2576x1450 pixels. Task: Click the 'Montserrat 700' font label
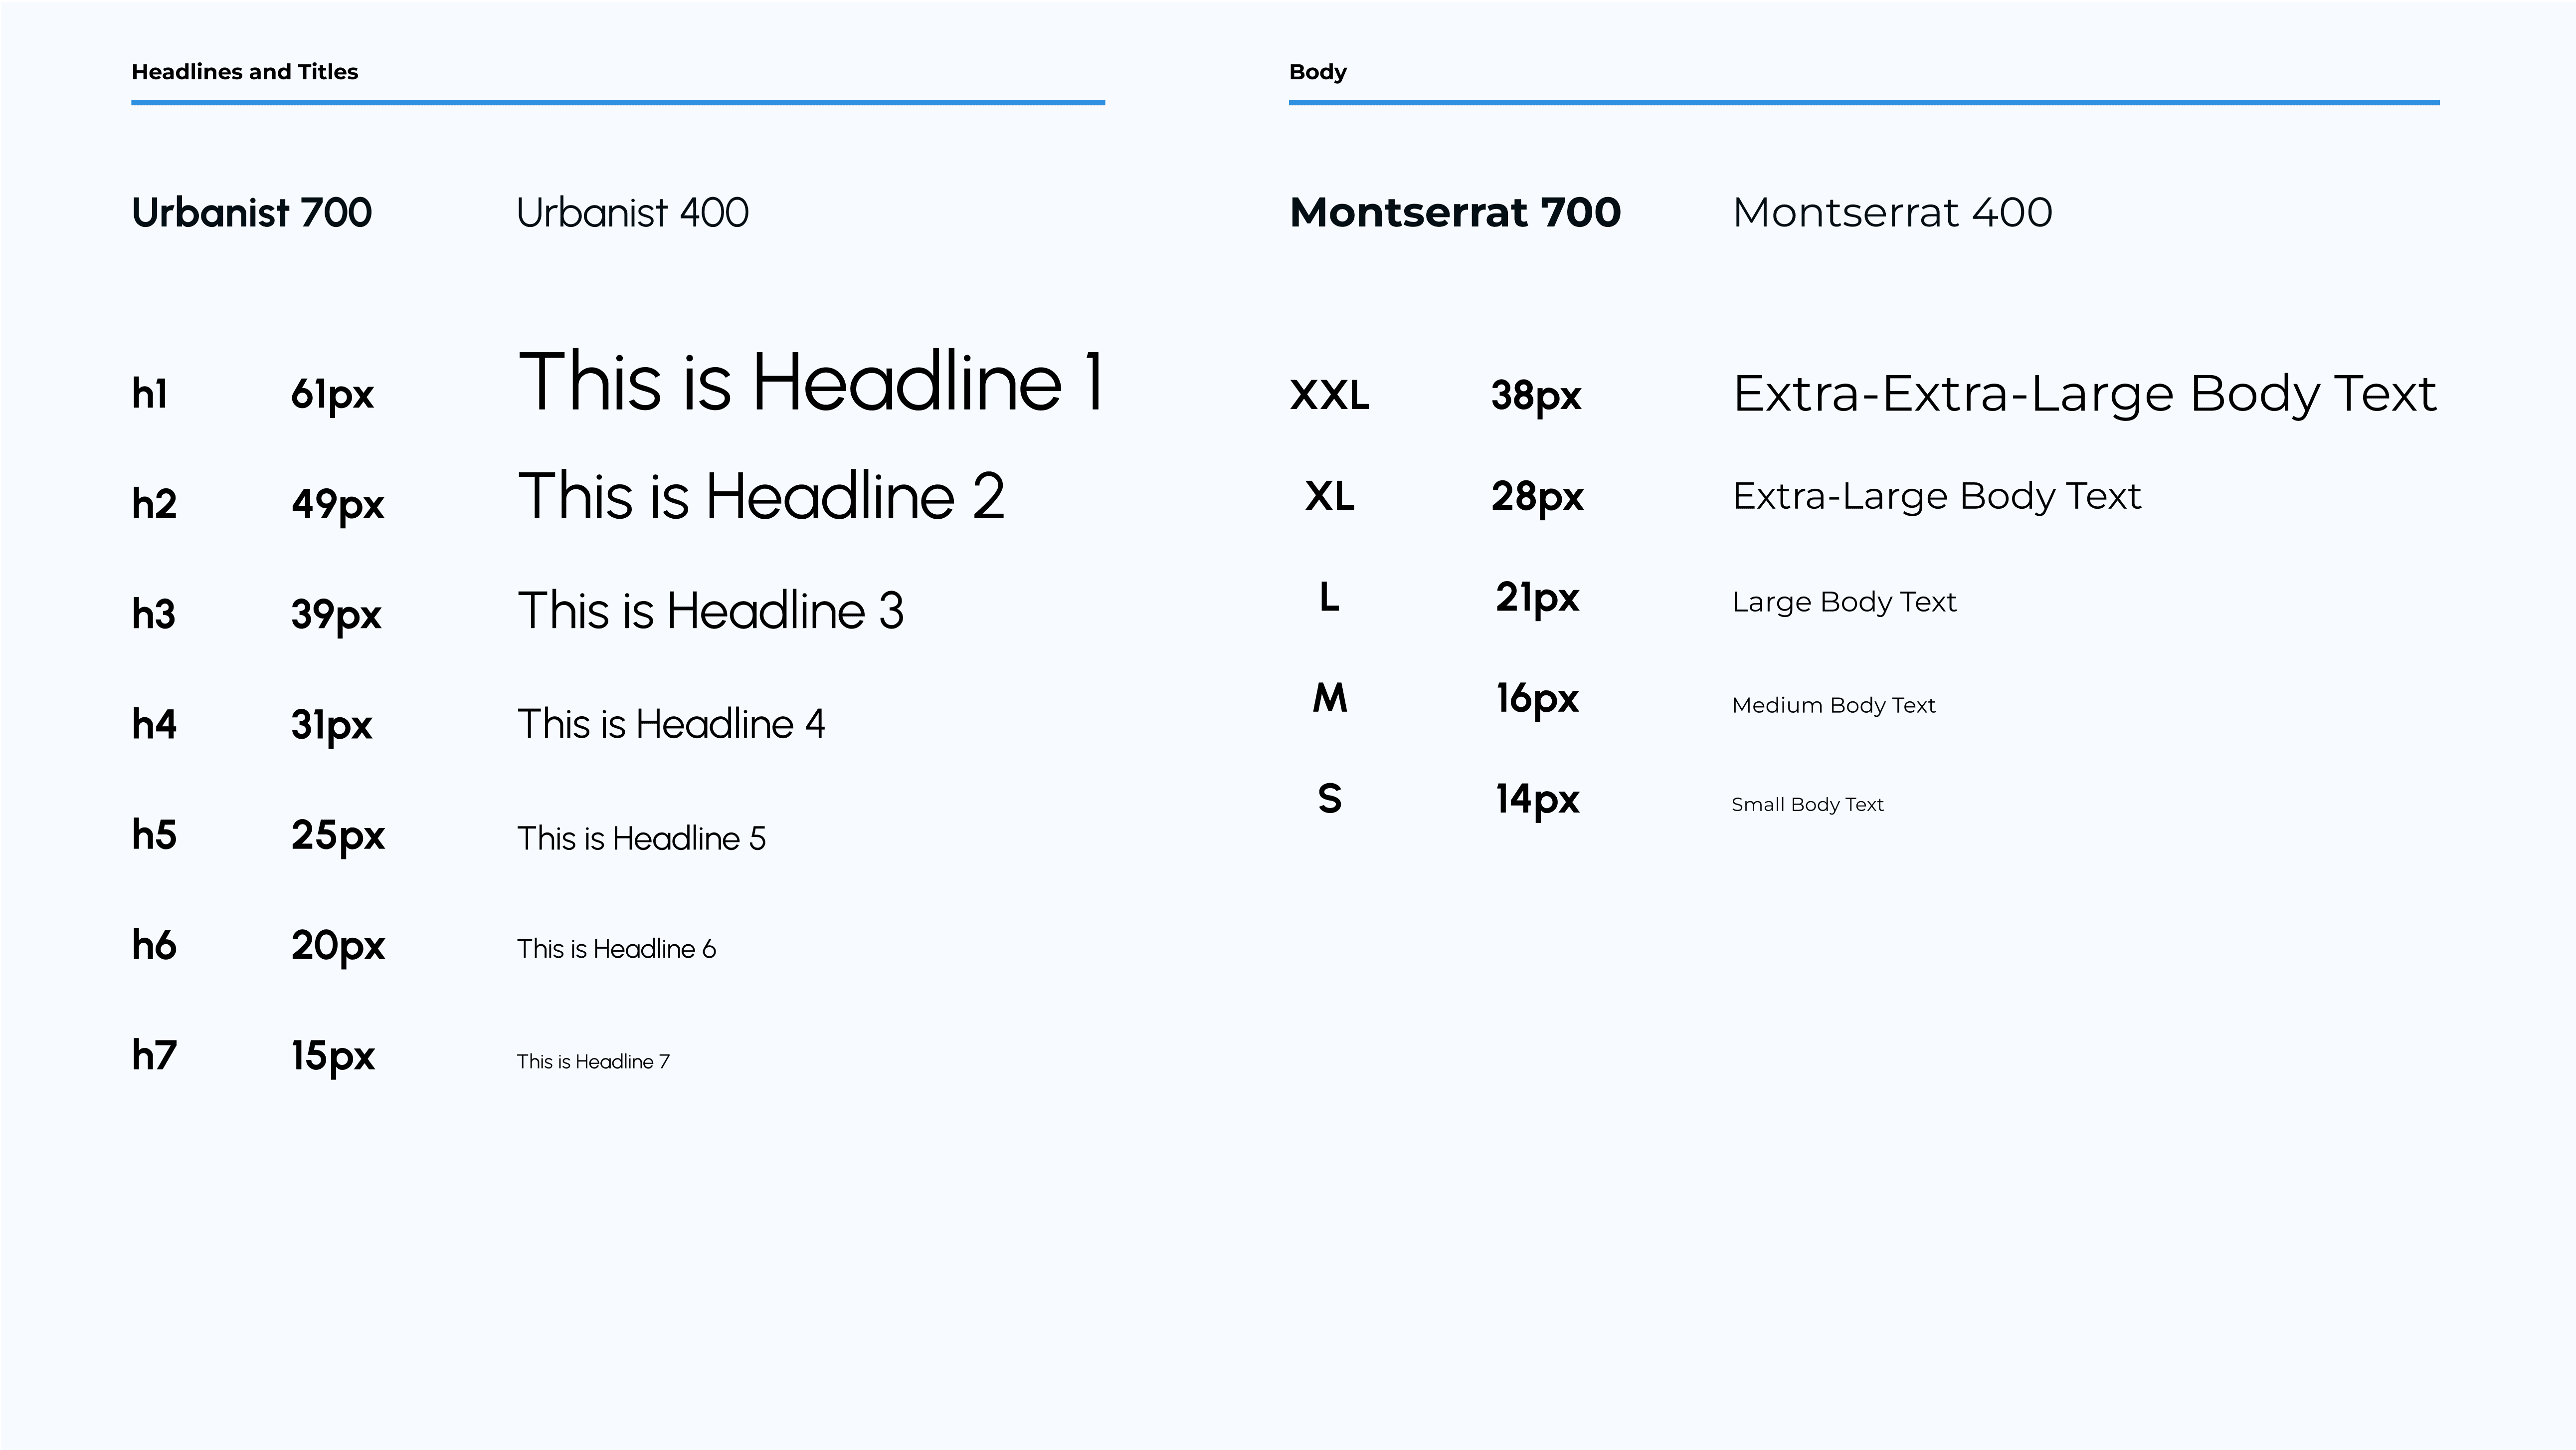(1455, 213)
